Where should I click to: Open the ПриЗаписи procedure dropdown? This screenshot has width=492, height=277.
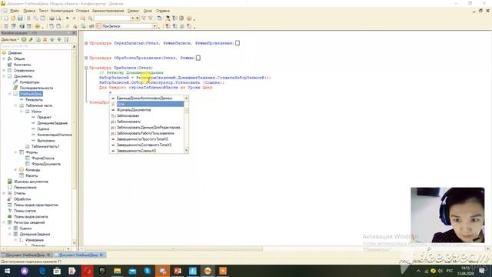click(x=155, y=26)
